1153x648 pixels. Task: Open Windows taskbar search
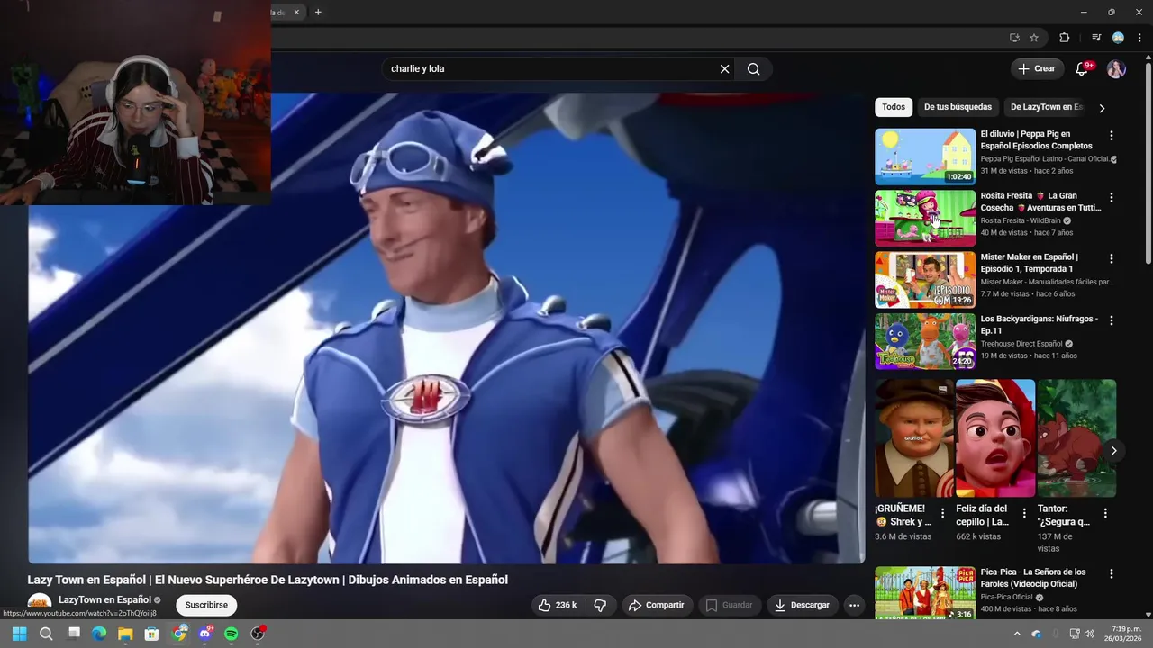46,634
